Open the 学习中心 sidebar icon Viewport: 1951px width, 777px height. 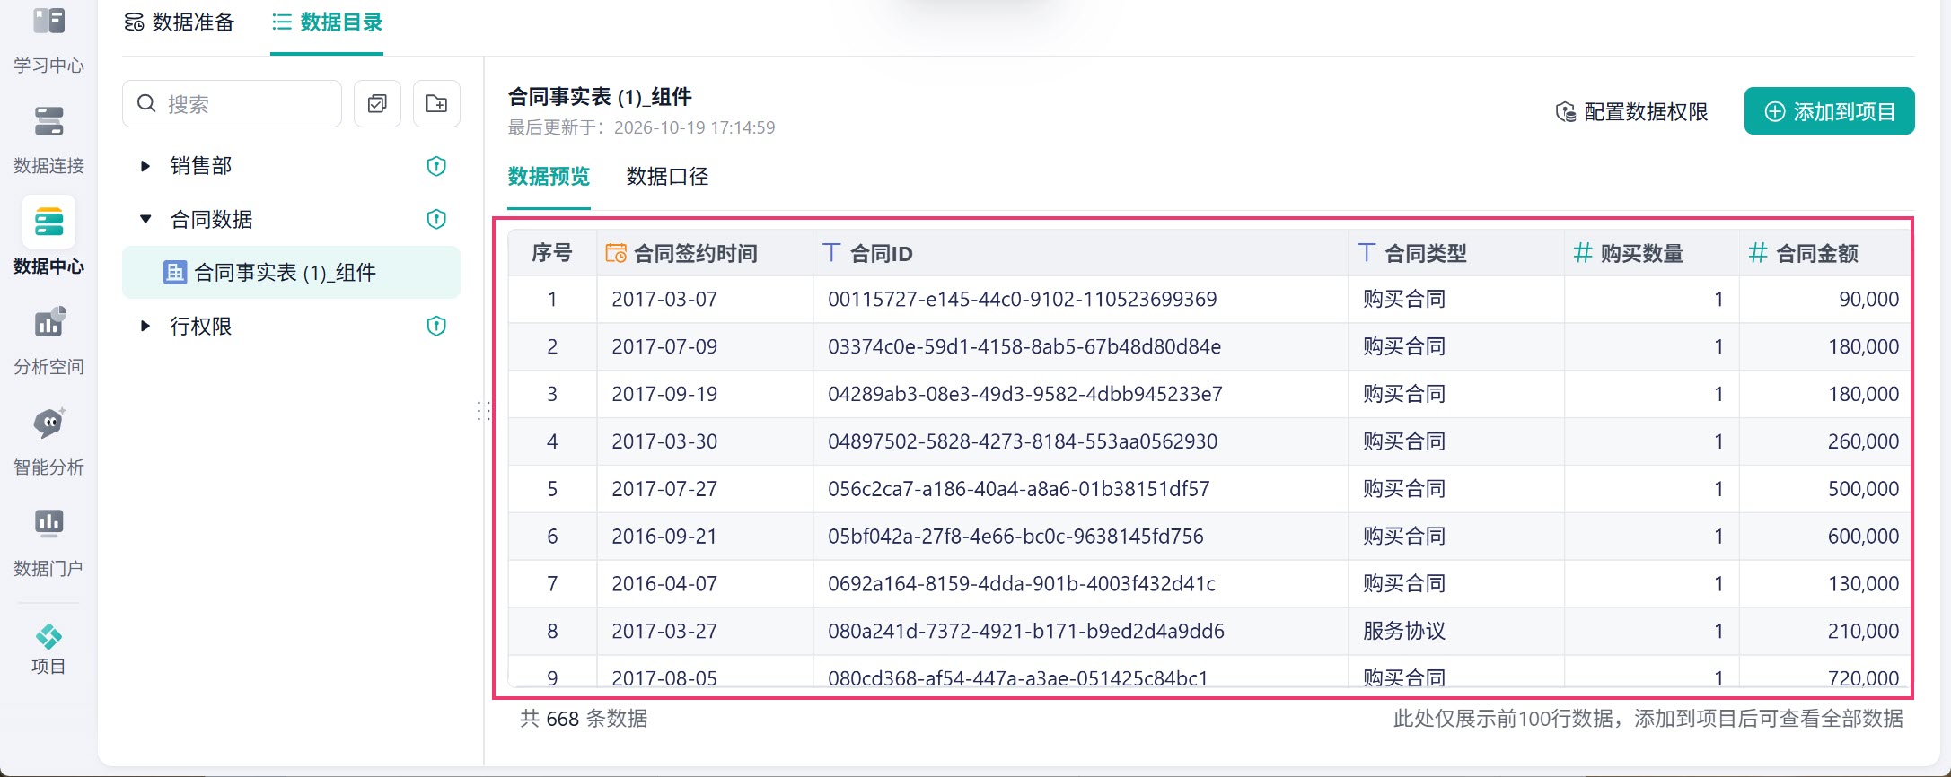point(48,22)
